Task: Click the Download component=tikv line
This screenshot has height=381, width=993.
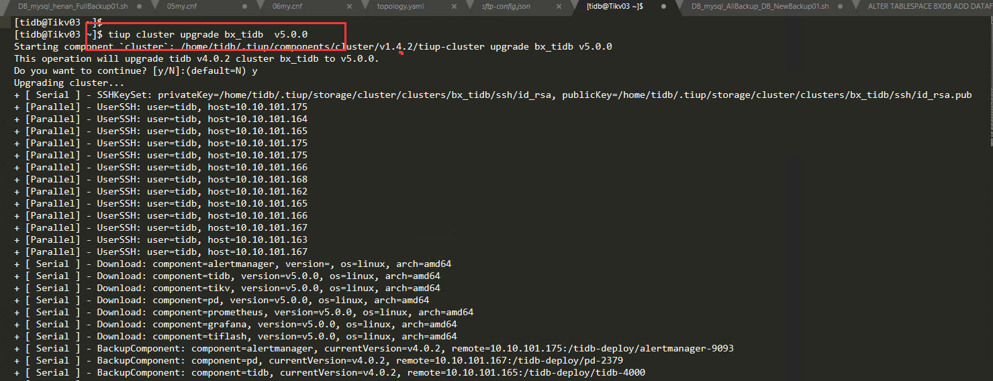Action: (227, 288)
